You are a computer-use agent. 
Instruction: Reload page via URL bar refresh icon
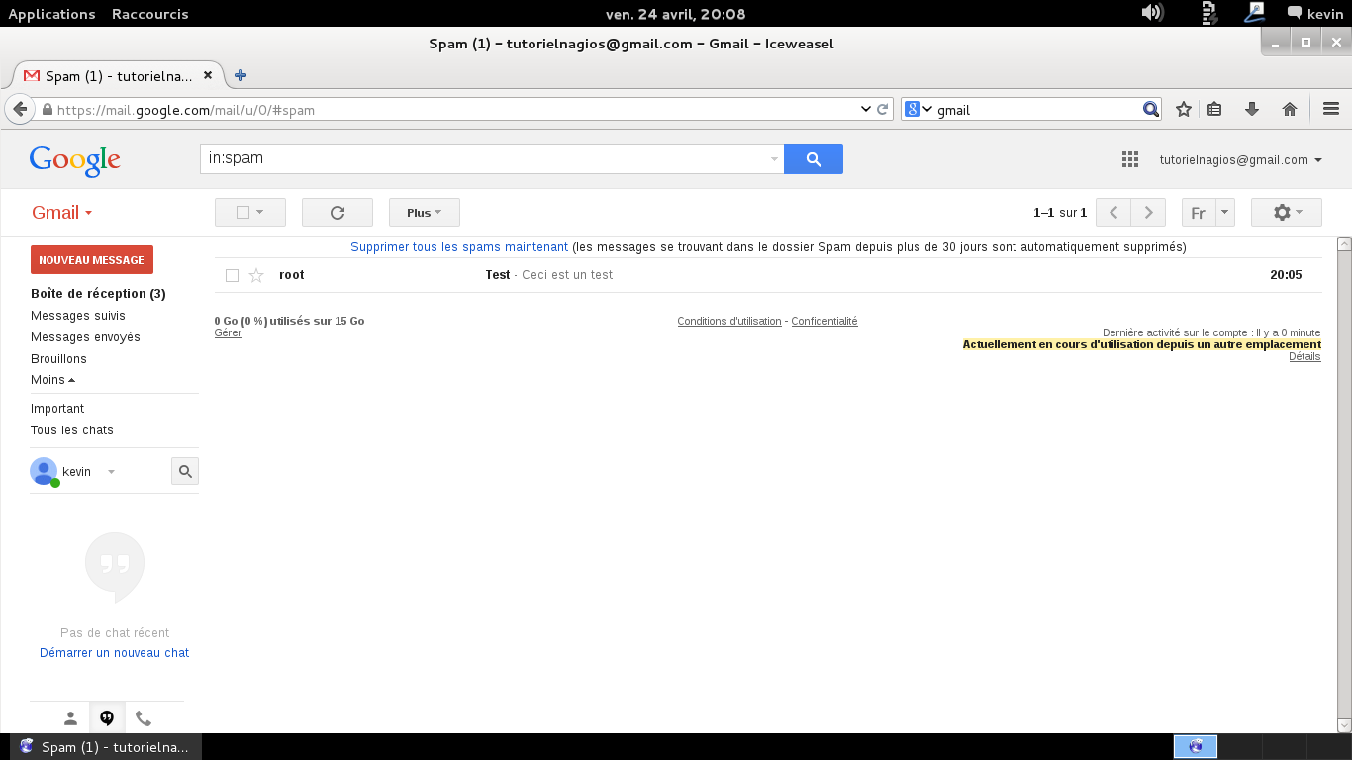coord(883,109)
